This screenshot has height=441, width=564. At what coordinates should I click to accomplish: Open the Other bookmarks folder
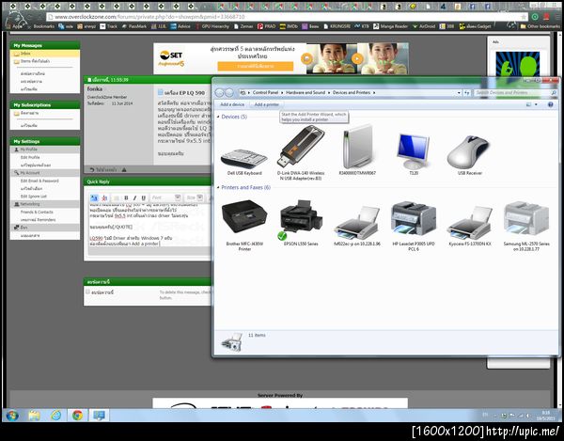(x=540, y=26)
